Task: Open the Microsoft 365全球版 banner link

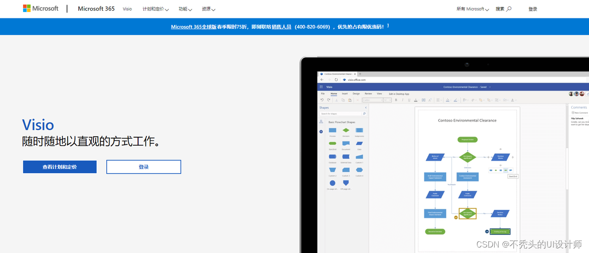Action: coord(194,27)
